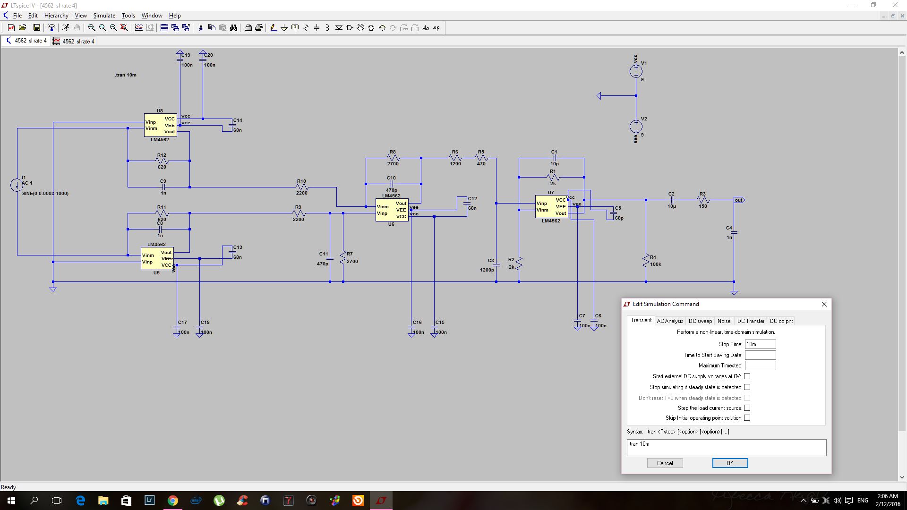Select the Move hand tool
This screenshot has height=510, width=907.
(360, 28)
